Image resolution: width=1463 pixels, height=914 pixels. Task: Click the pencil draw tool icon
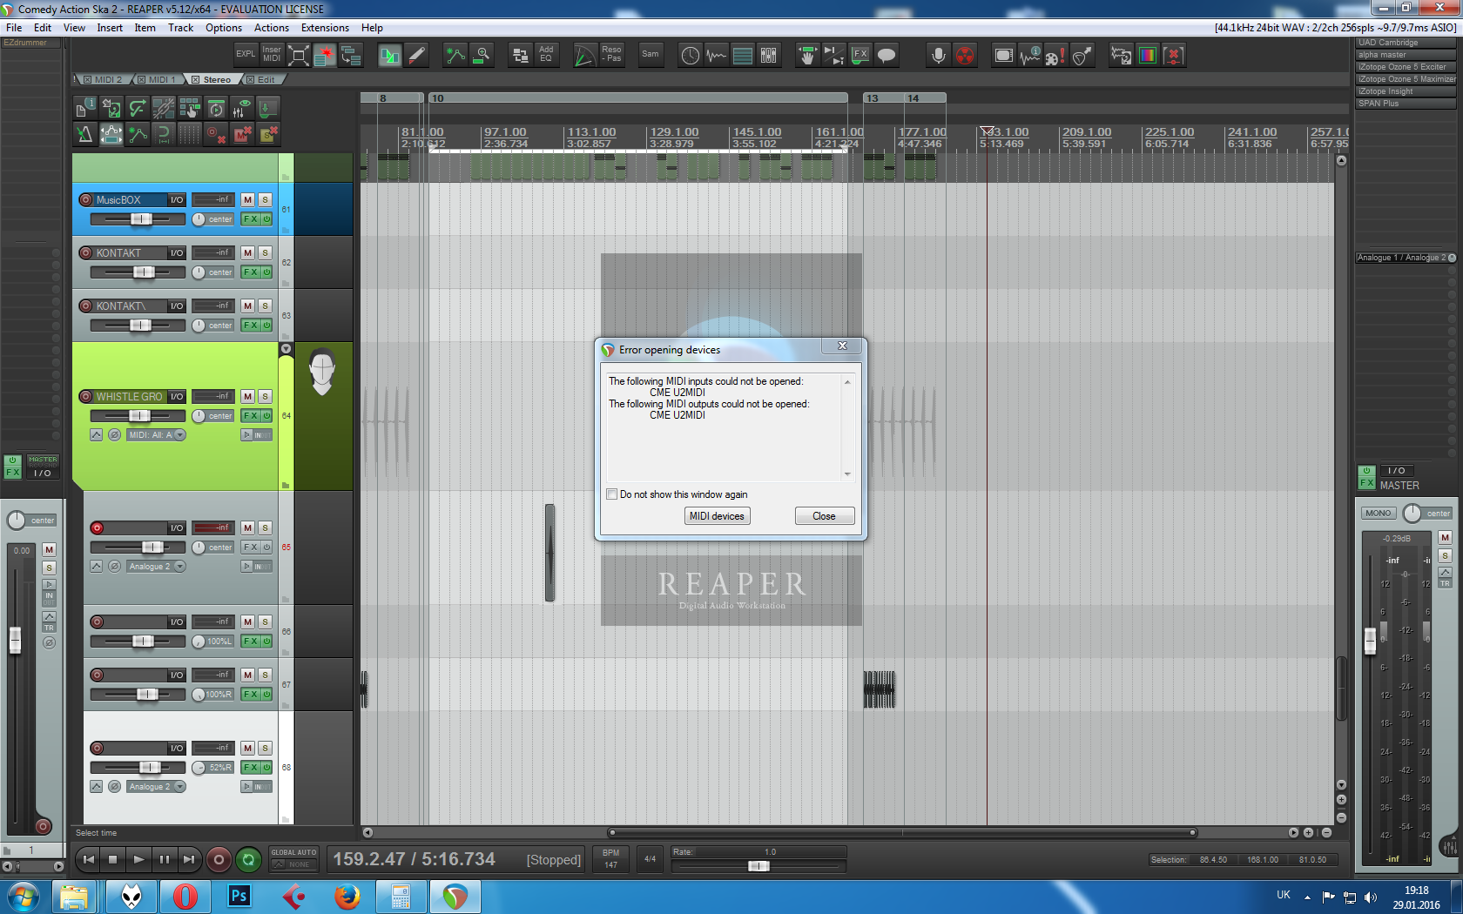(416, 55)
